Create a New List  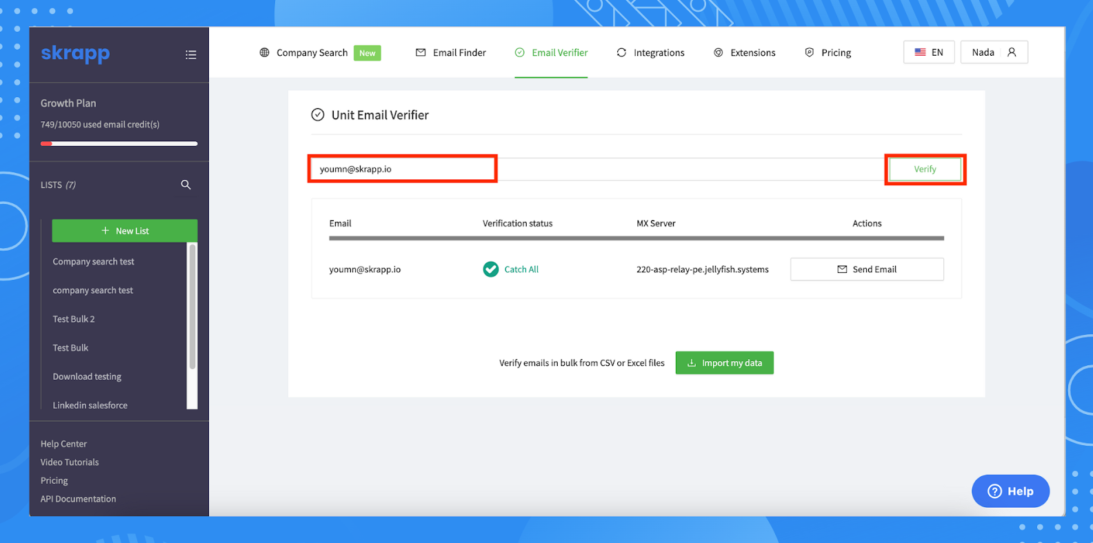pos(125,231)
